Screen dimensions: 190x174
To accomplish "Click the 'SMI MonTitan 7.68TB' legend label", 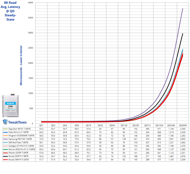I will [18, 142].
